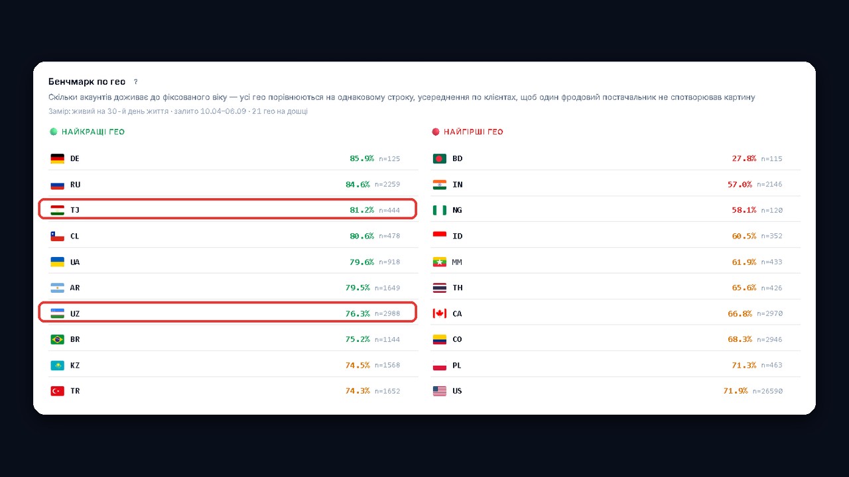This screenshot has width=849, height=477.
Task: Click the 75.2% value for BR
Action: click(358, 340)
